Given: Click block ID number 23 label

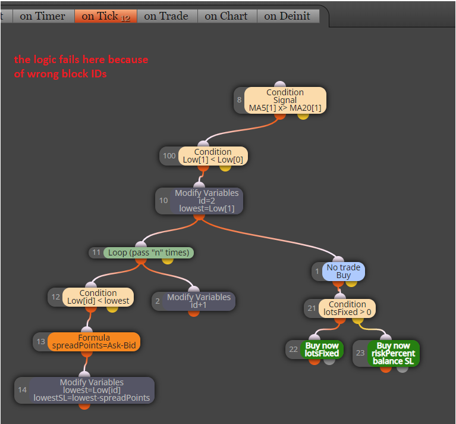Looking at the screenshot, I should pyautogui.click(x=360, y=353).
